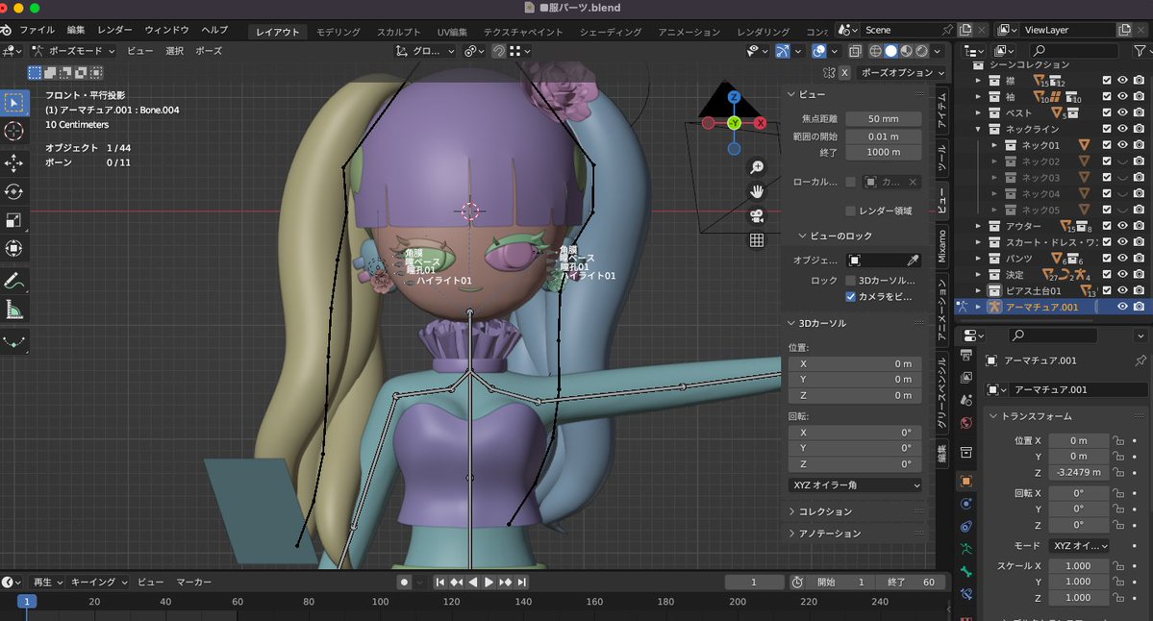This screenshot has height=621, width=1153.
Task: Open the UV編集 workspace tab
Action: (x=452, y=32)
